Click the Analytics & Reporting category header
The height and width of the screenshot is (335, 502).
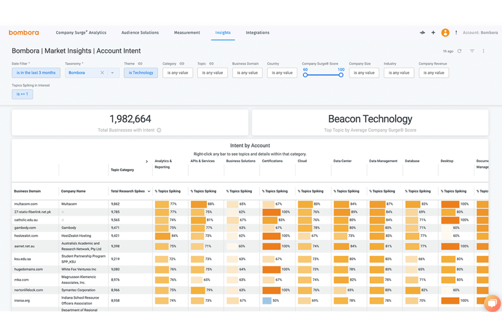[x=163, y=164]
